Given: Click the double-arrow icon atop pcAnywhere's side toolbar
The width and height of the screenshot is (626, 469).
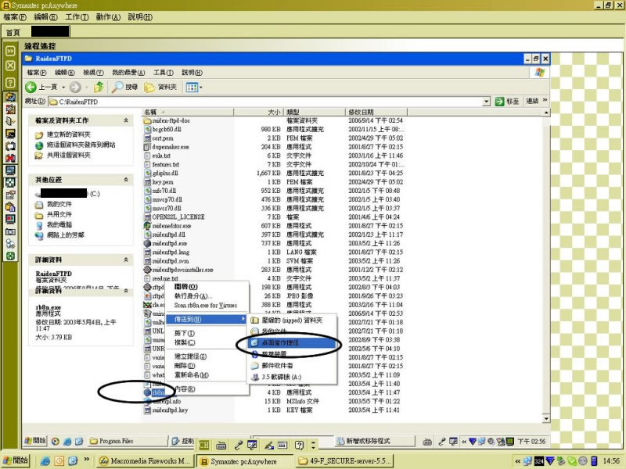Looking at the screenshot, I should pyautogui.click(x=10, y=51).
